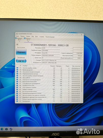Click the CrystalDiskInfo title bar app icon

point(17,34)
